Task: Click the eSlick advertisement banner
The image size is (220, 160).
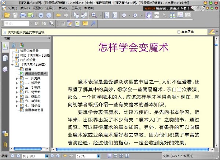Action: (x=174, y=8)
